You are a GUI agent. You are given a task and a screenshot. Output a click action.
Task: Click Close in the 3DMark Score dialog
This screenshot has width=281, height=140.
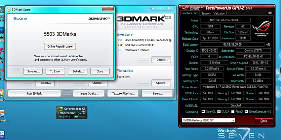(x=100, y=71)
